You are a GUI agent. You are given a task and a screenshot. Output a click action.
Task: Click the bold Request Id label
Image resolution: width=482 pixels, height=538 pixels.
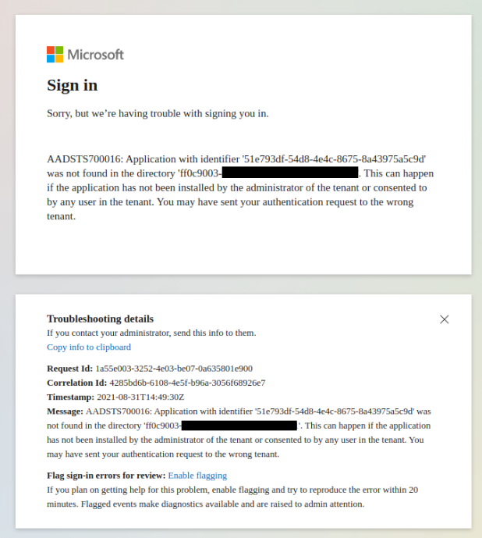69,369
